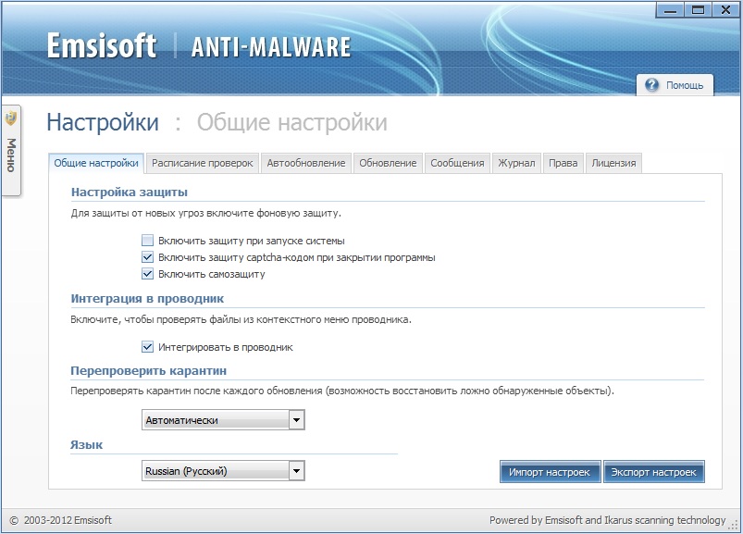Switch to the Права tab
Screen dimensions: 743x534
point(563,163)
